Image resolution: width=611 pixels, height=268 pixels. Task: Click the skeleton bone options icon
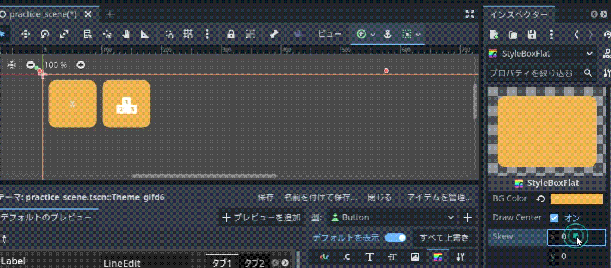pyautogui.click(x=274, y=34)
